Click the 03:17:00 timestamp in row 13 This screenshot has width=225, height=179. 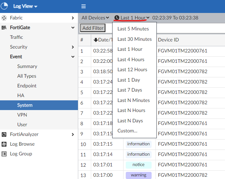pos(103,175)
